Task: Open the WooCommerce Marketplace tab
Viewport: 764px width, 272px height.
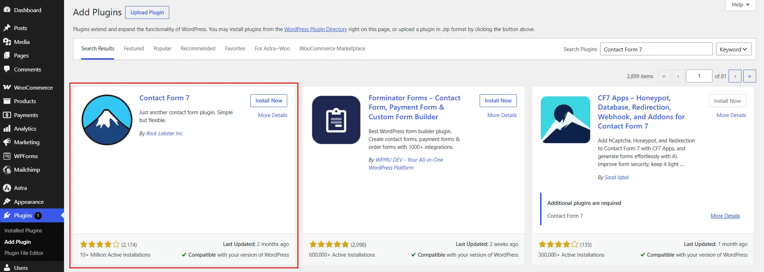Action: coord(332,49)
